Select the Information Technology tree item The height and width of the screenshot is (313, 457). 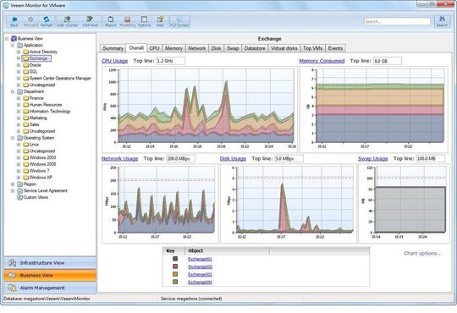pos(50,112)
